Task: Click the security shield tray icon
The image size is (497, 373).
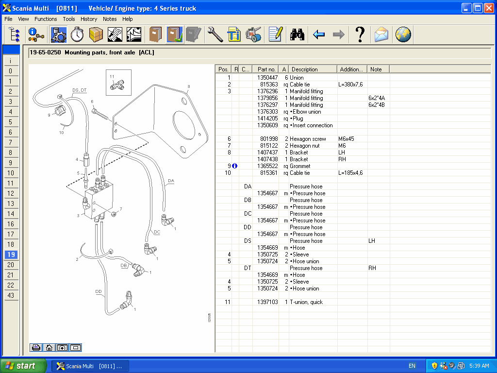Action: (434, 366)
